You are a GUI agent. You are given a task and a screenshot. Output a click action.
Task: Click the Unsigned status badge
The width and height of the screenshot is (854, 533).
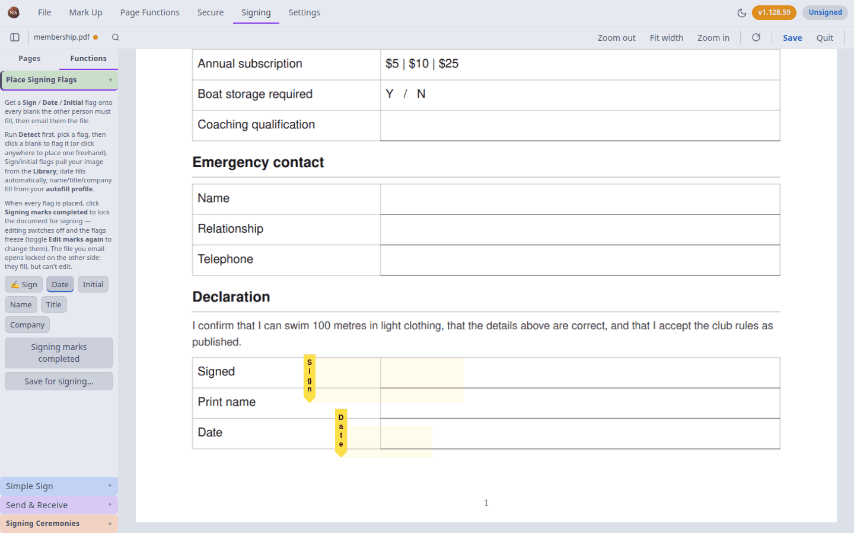tap(825, 12)
